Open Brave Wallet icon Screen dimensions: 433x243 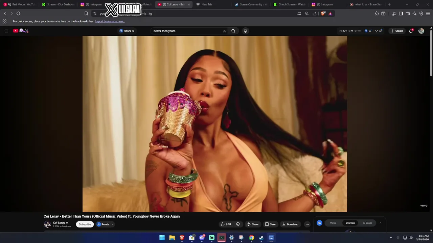pyautogui.click(x=408, y=13)
